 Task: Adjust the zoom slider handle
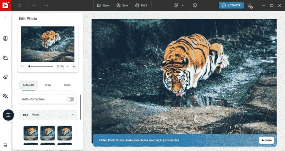29,66
